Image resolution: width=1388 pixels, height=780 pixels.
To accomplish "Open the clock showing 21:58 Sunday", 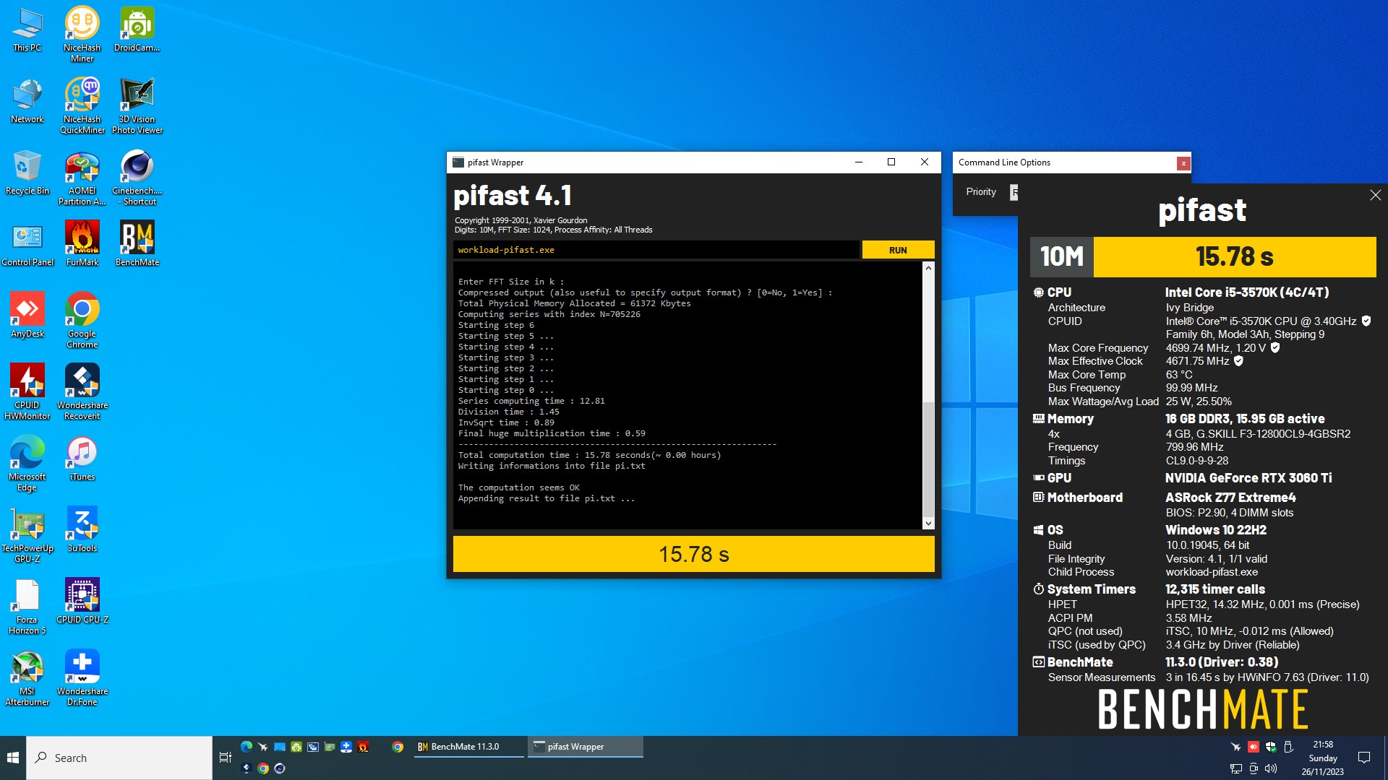I will 1322,758.
